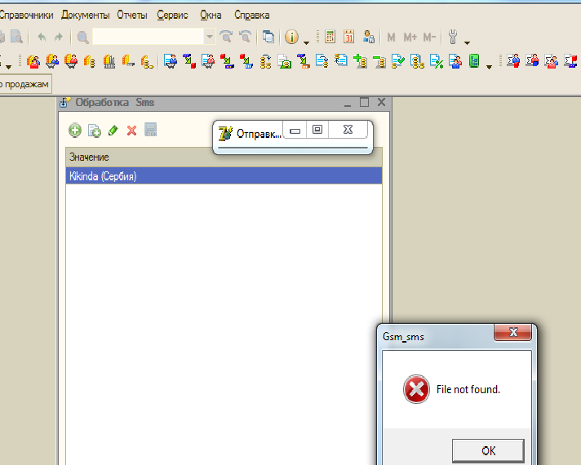Click the warehouse with red buyer cart icon
The image size is (581, 465).
(71, 61)
